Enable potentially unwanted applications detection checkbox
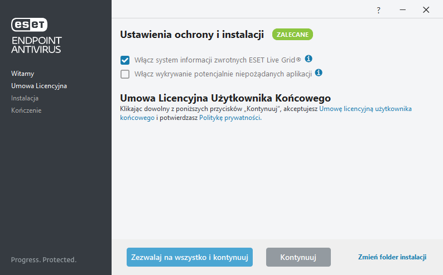Image resolution: width=443 pixels, height=275 pixels. (125, 74)
